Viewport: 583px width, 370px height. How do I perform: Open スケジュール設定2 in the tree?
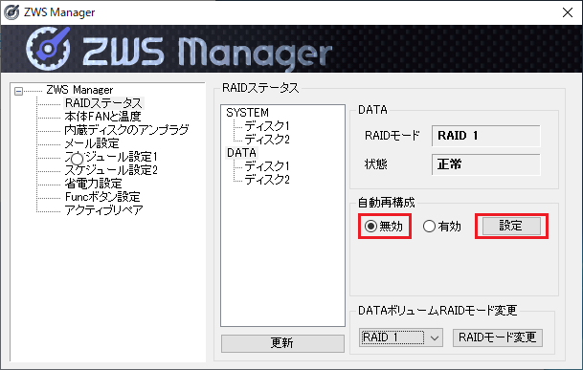click(x=111, y=170)
